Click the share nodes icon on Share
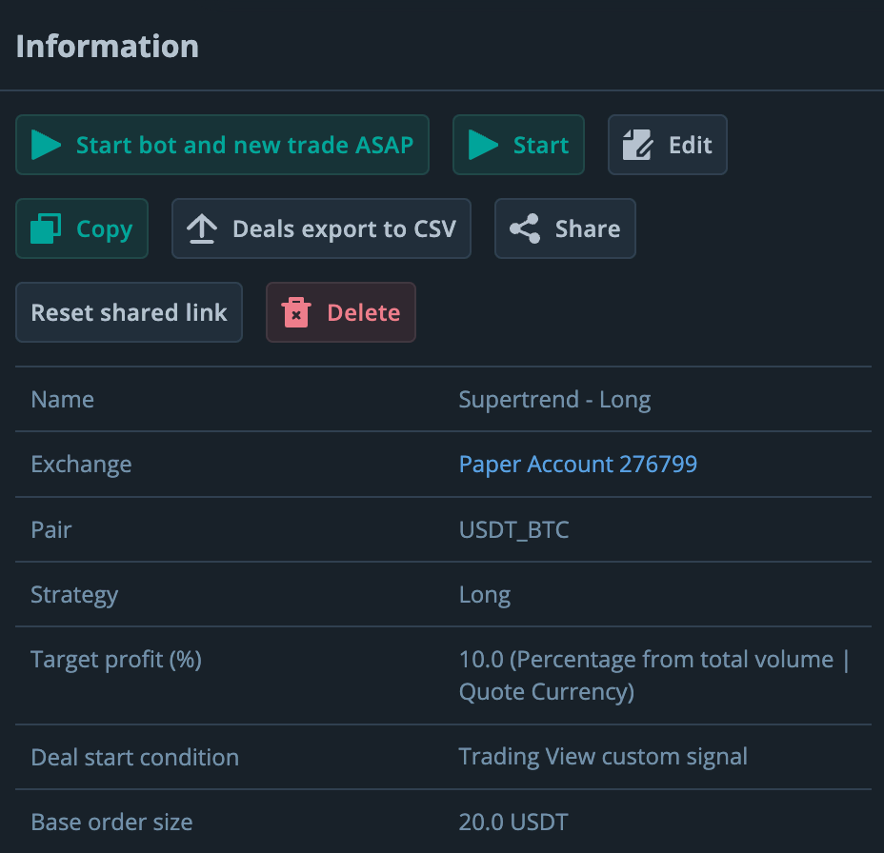 pyautogui.click(x=525, y=229)
